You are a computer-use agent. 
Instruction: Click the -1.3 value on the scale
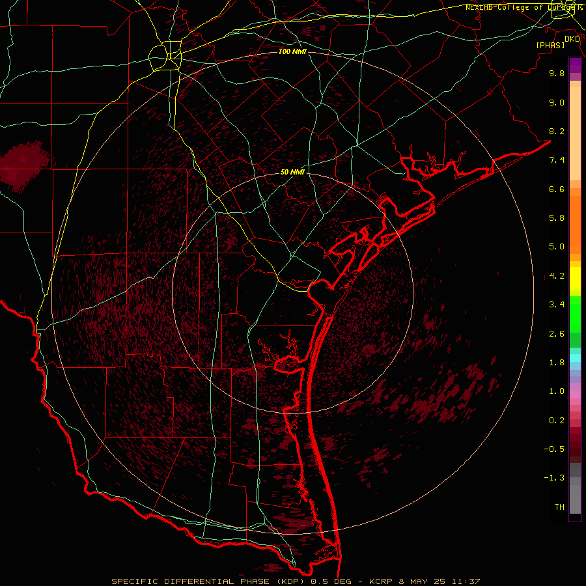tap(554, 478)
